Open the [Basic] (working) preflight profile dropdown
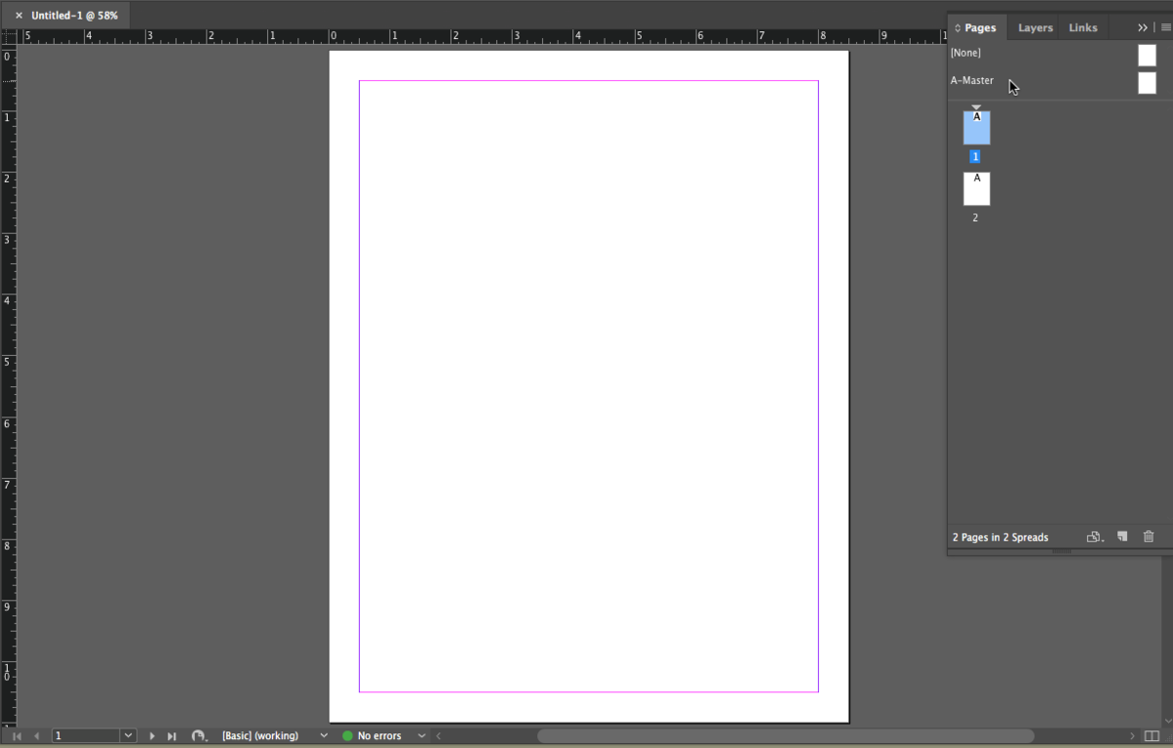The height and width of the screenshot is (748, 1173). [324, 736]
